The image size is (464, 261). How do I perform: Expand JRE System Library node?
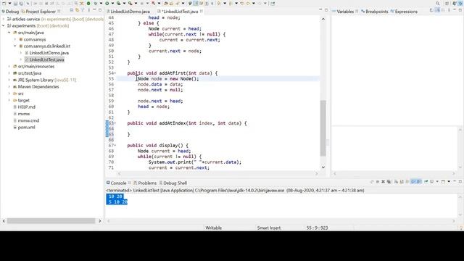point(9,80)
